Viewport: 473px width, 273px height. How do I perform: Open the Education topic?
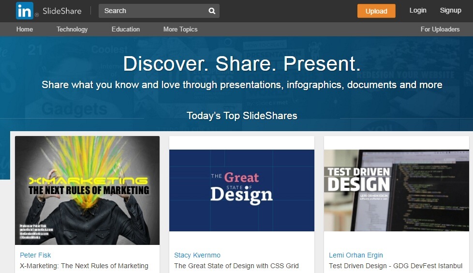(x=125, y=30)
